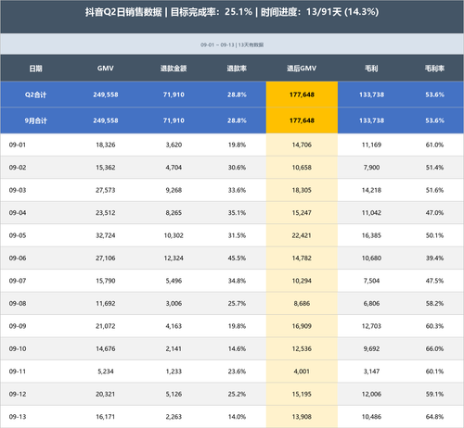The height and width of the screenshot is (428, 464).
Task: Select date cell 09-06
Action: click(x=18, y=258)
